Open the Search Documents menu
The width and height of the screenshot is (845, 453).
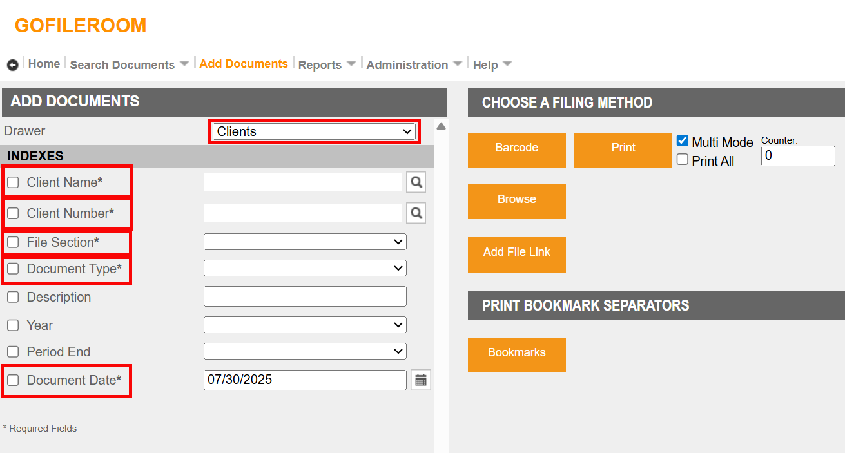[x=129, y=64]
